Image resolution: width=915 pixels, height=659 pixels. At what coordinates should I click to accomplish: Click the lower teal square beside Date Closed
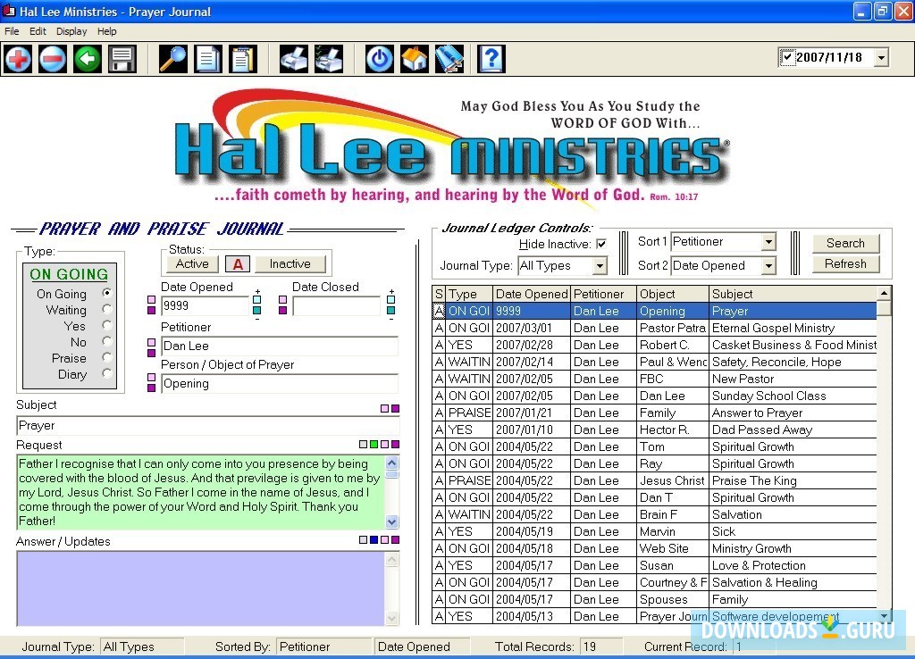pyautogui.click(x=391, y=311)
